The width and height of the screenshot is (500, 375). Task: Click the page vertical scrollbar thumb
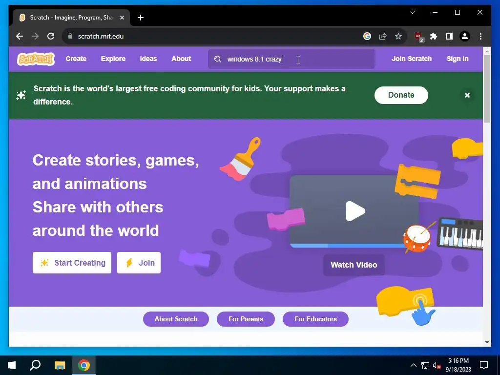tap(487, 89)
